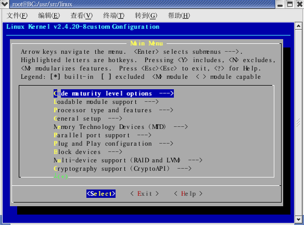Maximize the terminal window
Screen dimensions: 304x225
(x=290, y=4)
